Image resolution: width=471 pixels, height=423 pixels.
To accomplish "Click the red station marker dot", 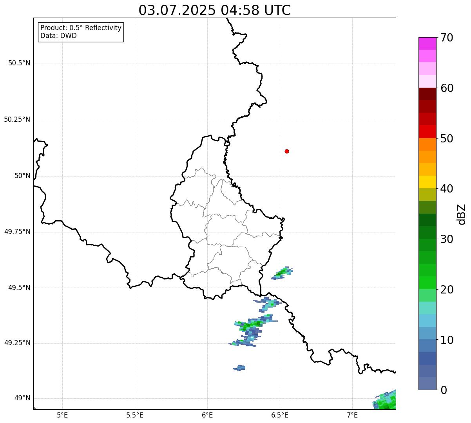I will [x=287, y=151].
